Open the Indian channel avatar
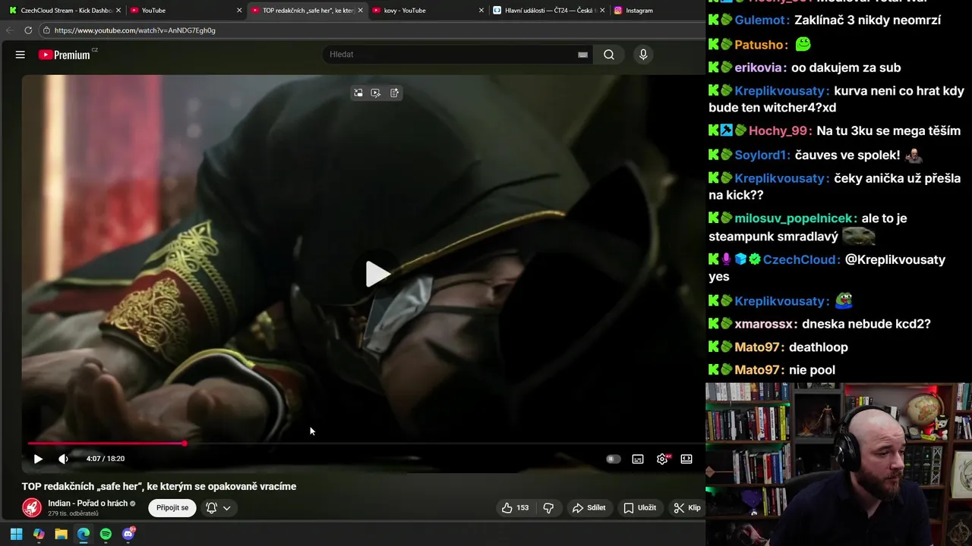The height and width of the screenshot is (546, 972). [x=32, y=507]
